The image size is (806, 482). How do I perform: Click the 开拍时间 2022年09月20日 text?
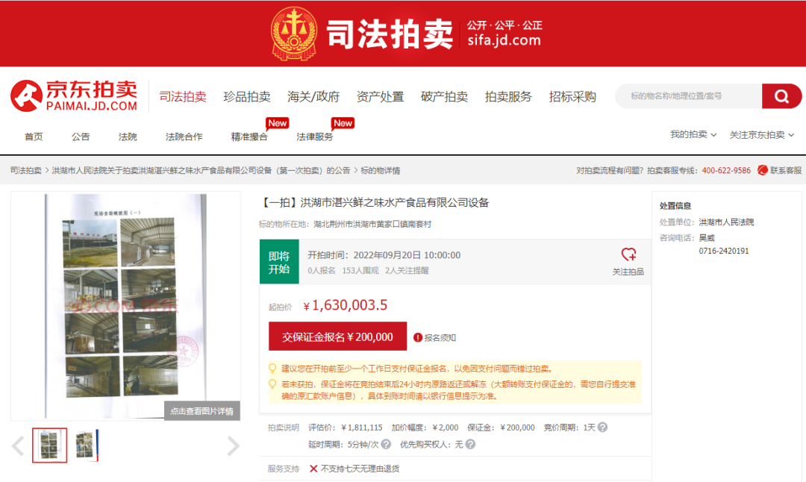pos(384,255)
